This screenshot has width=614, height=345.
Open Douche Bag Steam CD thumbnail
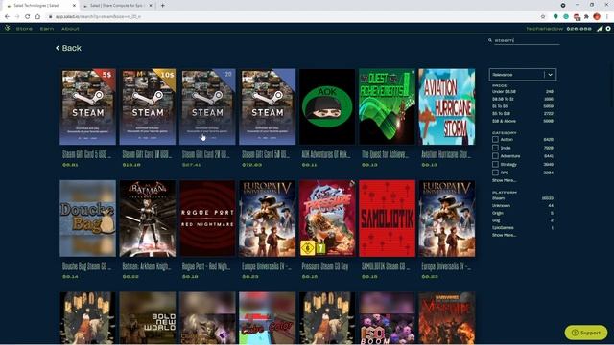click(87, 218)
